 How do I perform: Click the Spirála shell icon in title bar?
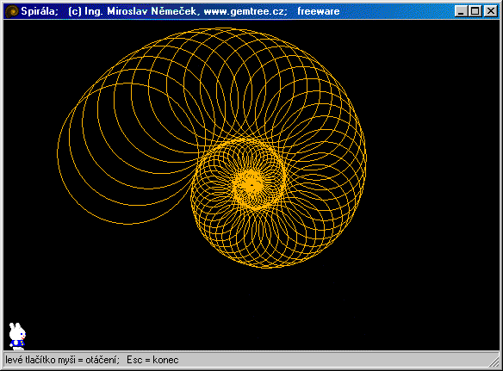(12, 11)
